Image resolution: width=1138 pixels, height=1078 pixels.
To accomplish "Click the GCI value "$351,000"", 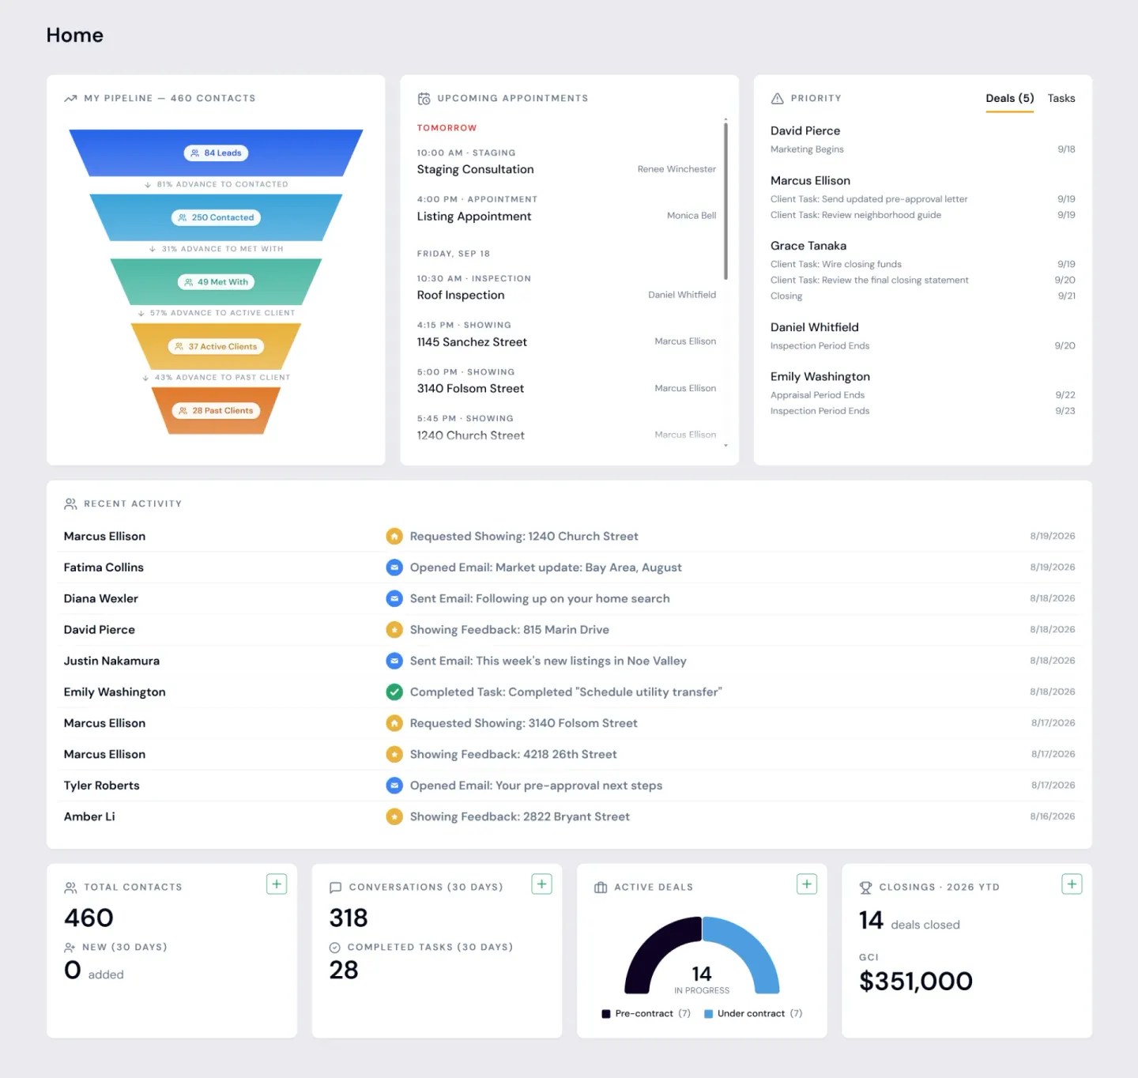I will coord(916,982).
